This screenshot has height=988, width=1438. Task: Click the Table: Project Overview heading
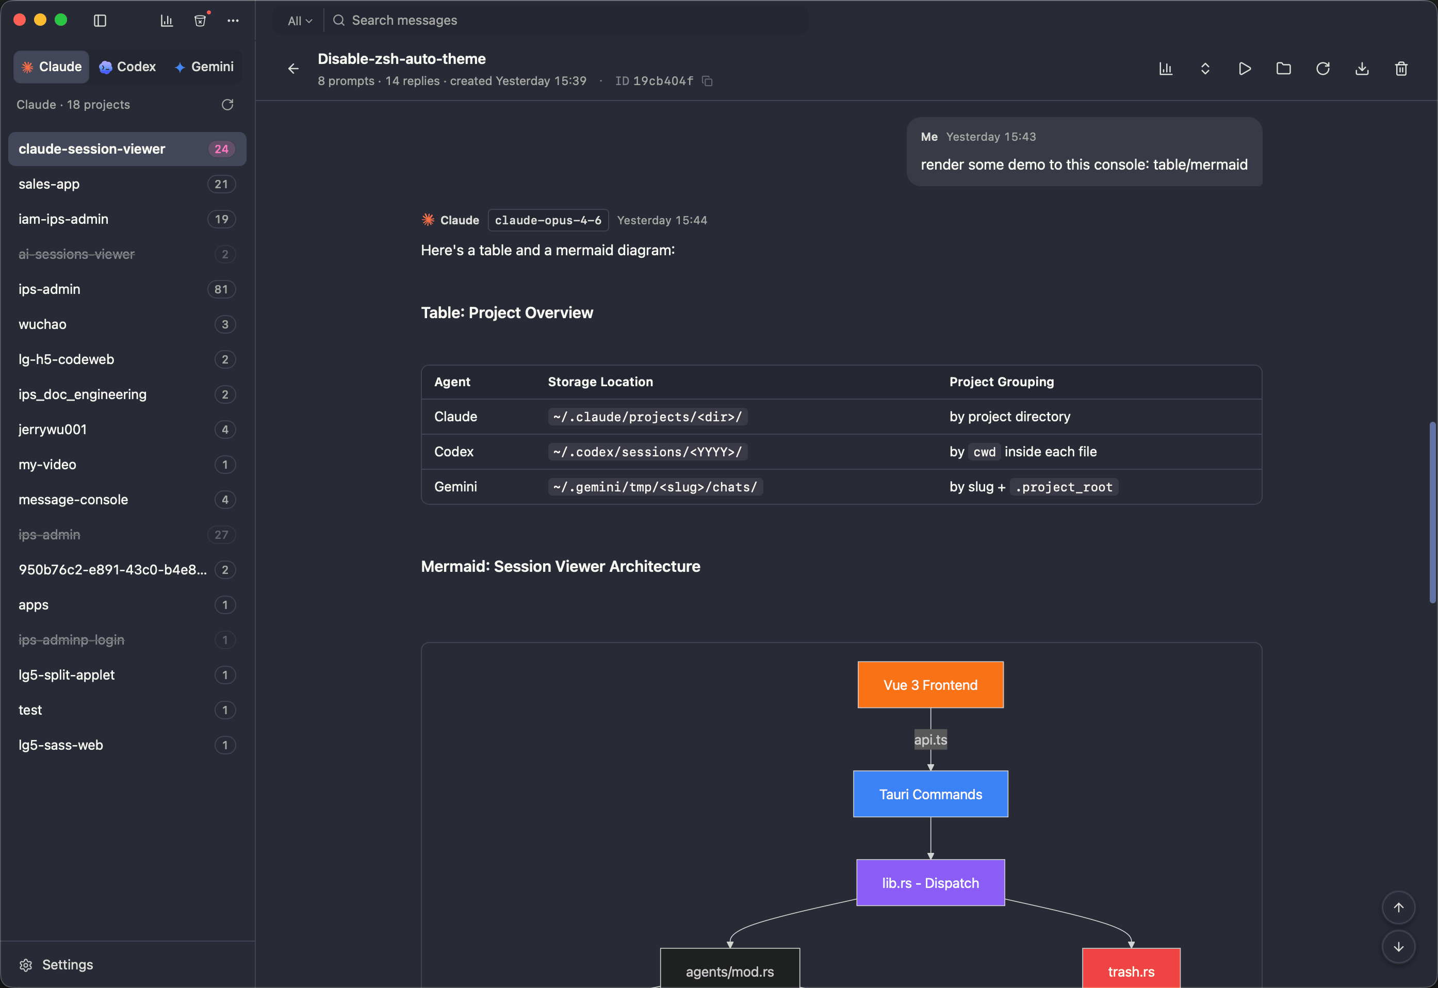coord(506,313)
